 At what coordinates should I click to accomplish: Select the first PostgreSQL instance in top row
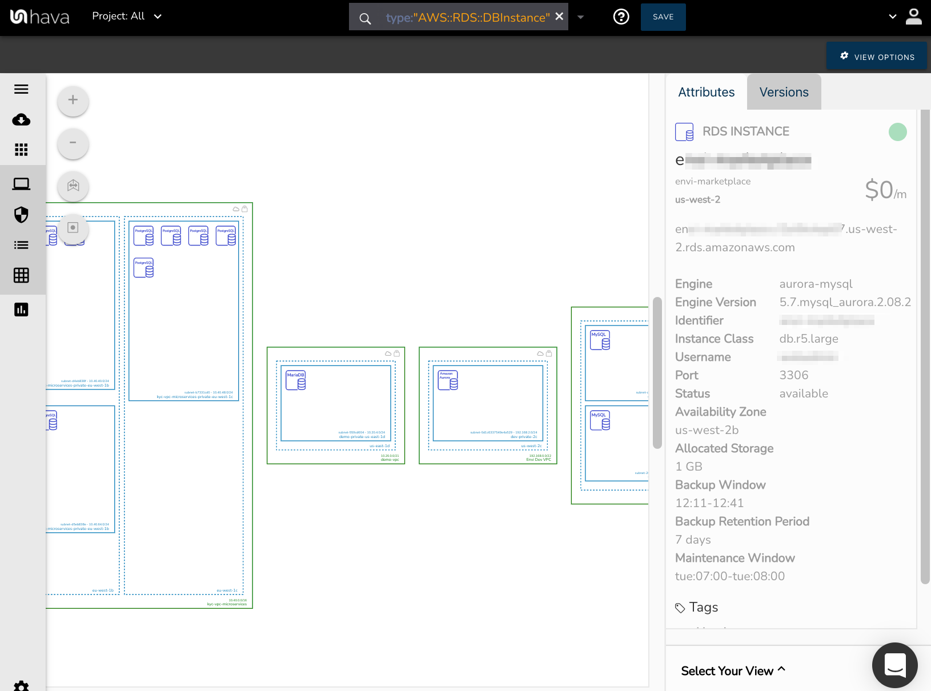click(143, 236)
